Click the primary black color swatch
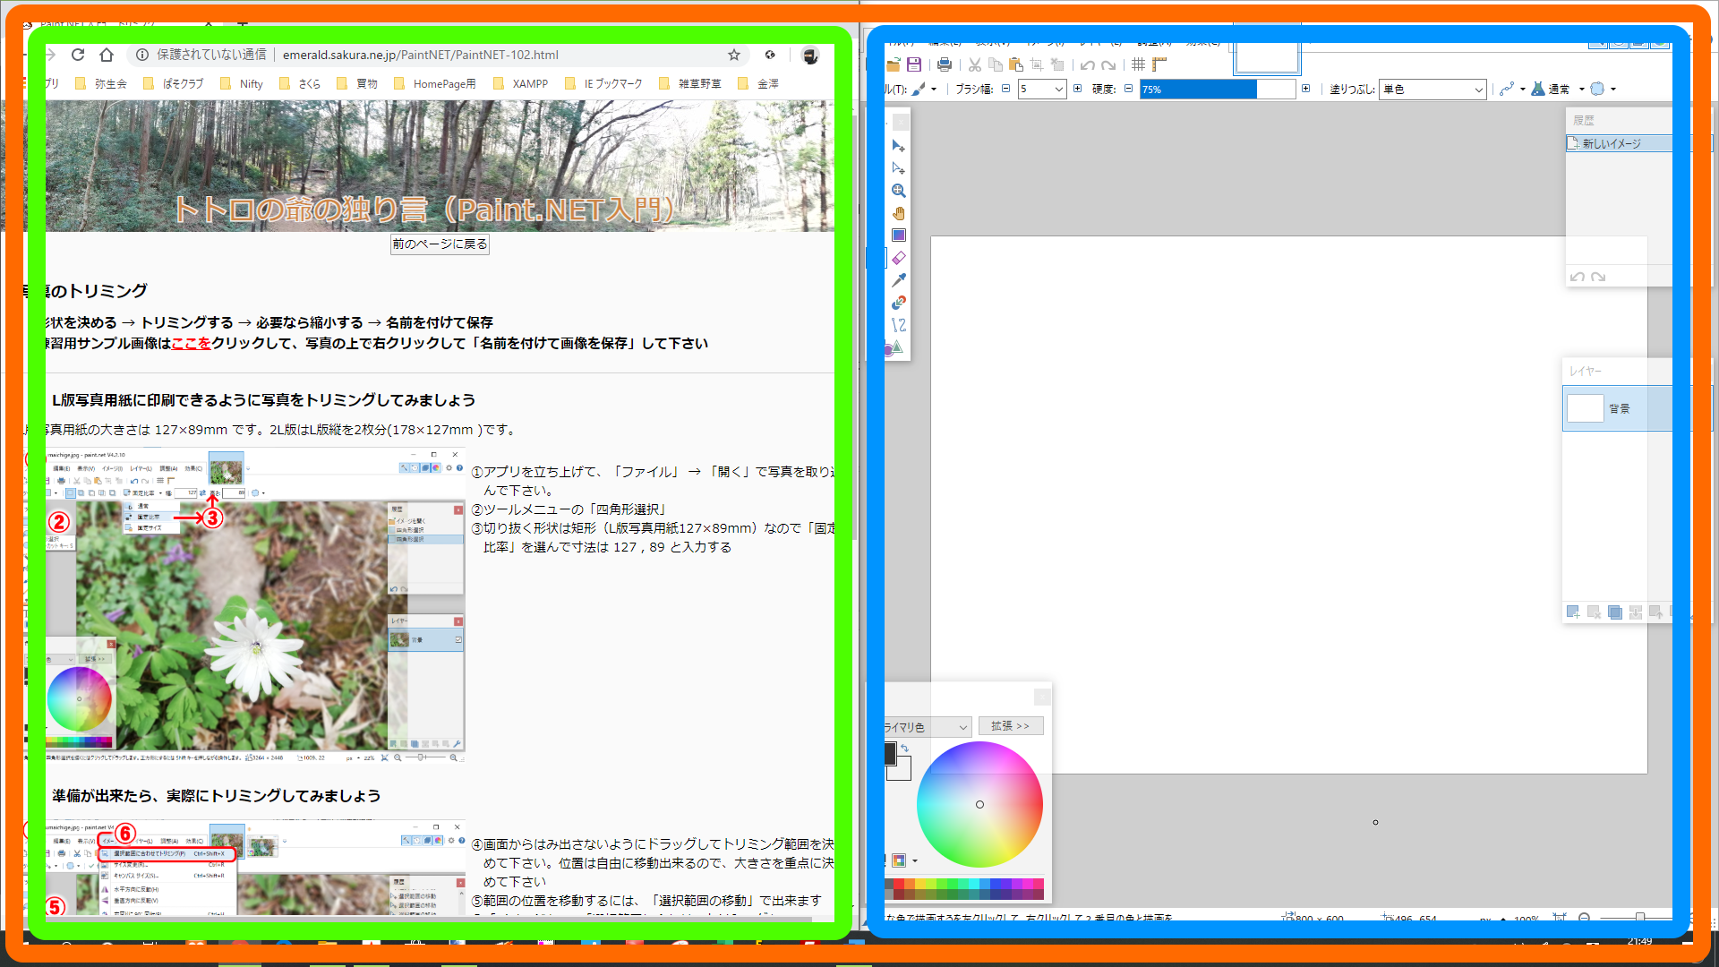Viewport: 1719px width, 967px height. (890, 754)
